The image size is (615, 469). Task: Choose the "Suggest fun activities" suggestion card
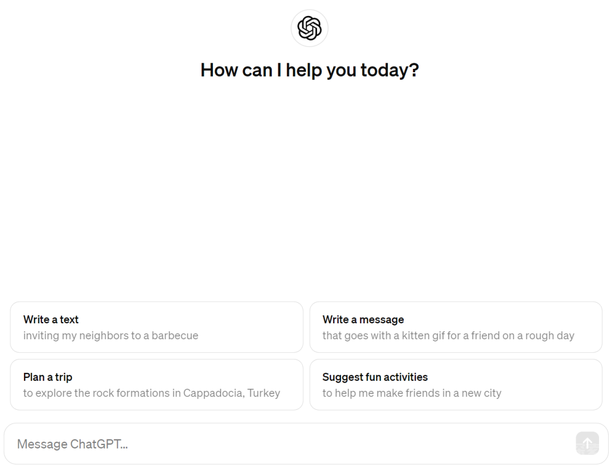[x=456, y=385]
